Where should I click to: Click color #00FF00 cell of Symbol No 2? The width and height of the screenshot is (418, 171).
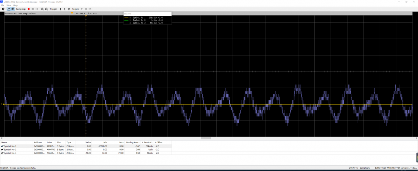click(x=51, y=150)
